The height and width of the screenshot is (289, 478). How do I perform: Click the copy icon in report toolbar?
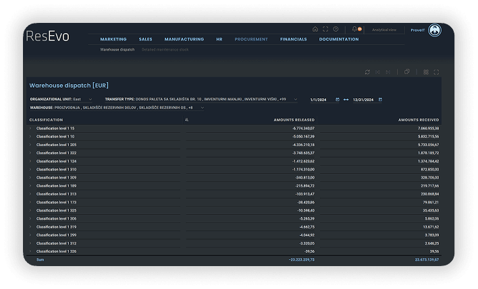407,71
